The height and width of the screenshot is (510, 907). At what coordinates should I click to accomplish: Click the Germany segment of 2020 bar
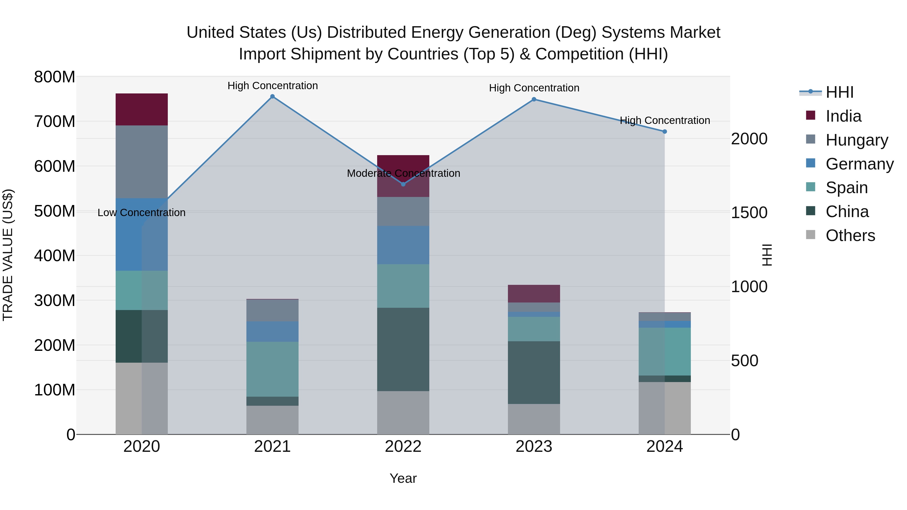[x=142, y=234]
